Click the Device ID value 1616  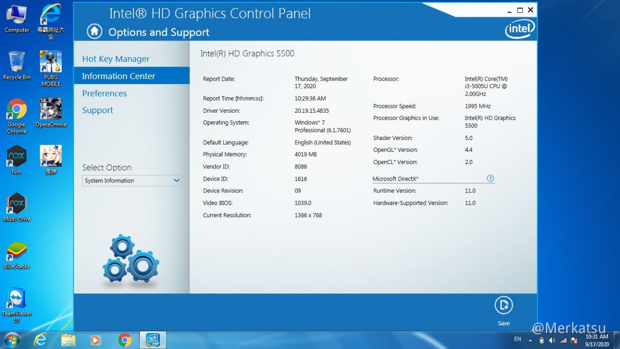(301, 179)
